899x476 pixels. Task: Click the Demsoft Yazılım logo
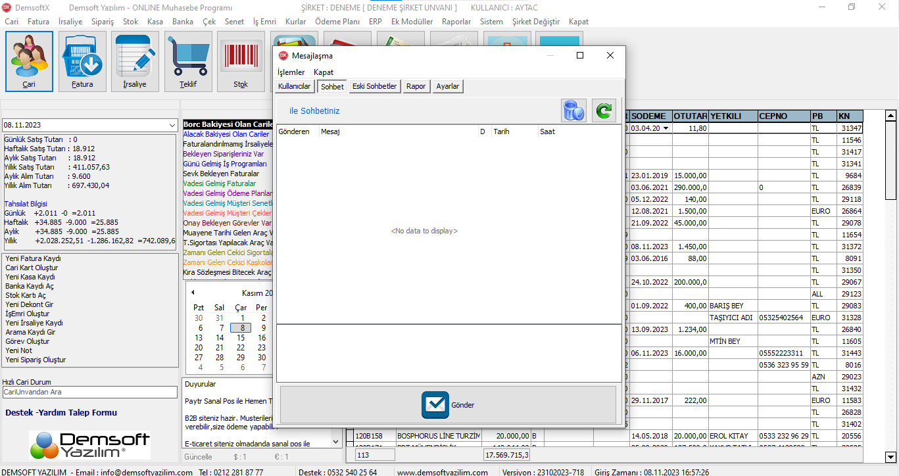(90, 445)
